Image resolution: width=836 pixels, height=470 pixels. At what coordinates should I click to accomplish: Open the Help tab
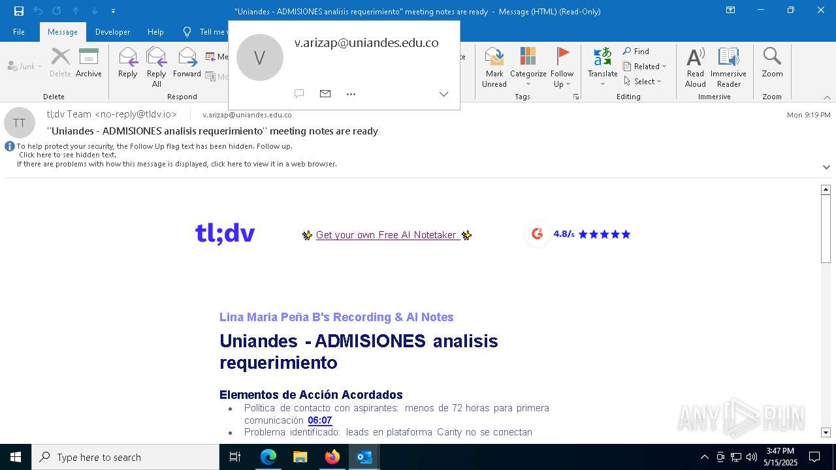pos(155,32)
